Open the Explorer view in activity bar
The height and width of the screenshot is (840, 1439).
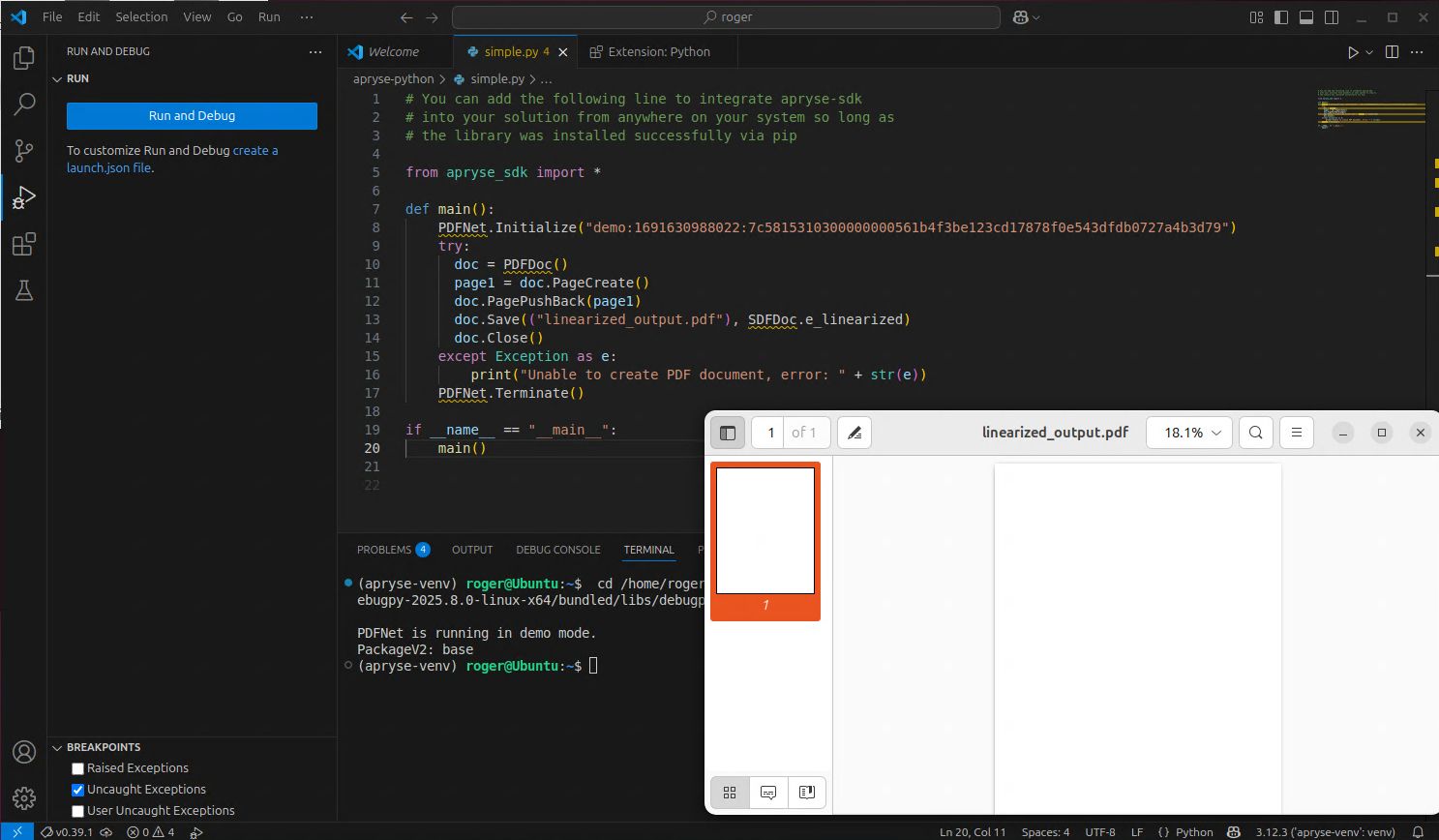pos(24,58)
